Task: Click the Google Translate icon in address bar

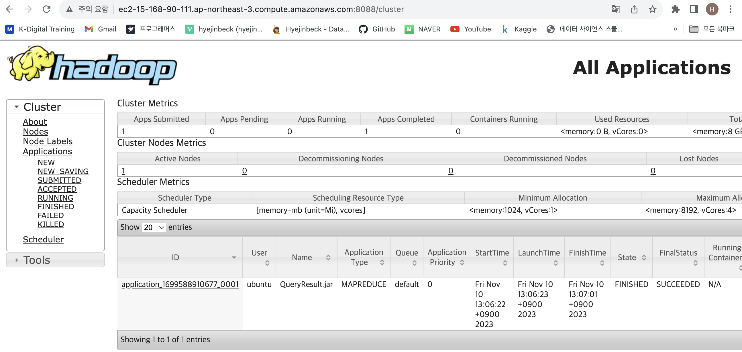Action: 616,9
